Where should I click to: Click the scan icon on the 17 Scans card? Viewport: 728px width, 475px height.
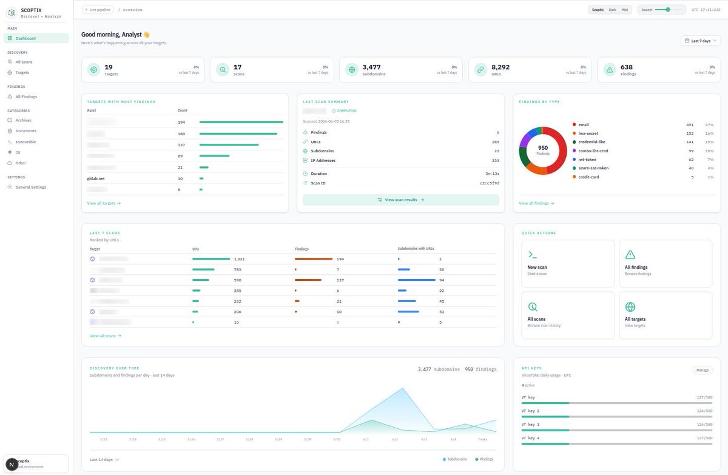pos(223,70)
